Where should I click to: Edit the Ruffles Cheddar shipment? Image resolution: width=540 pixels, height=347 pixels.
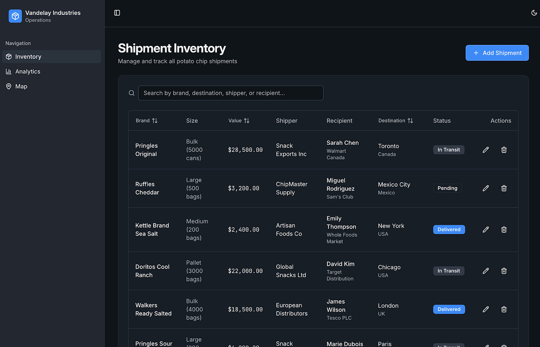point(486,188)
